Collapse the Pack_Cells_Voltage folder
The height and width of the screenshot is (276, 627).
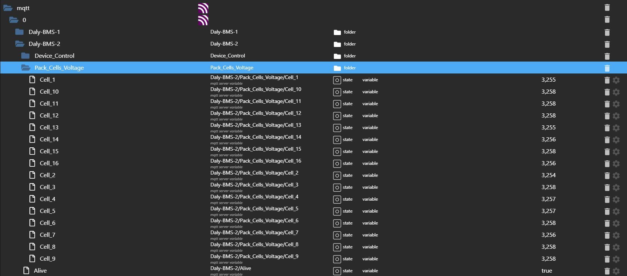click(26, 68)
